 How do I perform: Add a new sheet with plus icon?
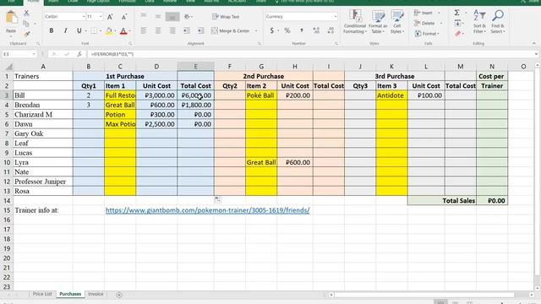click(119, 295)
